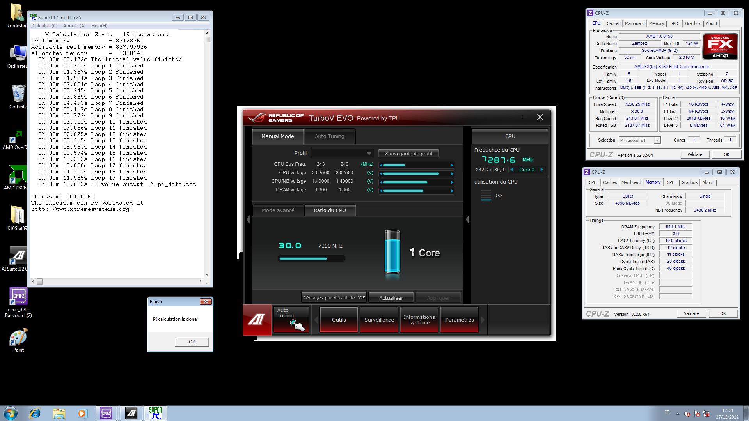Launch Internet Explorer from the taskbar

pyautogui.click(x=35, y=413)
